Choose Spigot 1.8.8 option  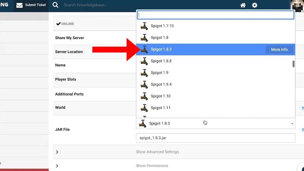point(161,61)
